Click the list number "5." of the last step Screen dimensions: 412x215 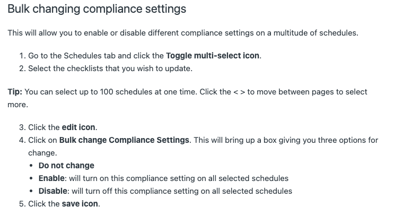click(22, 204)
